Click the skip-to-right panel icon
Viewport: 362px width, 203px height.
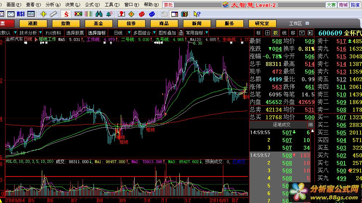310,33
